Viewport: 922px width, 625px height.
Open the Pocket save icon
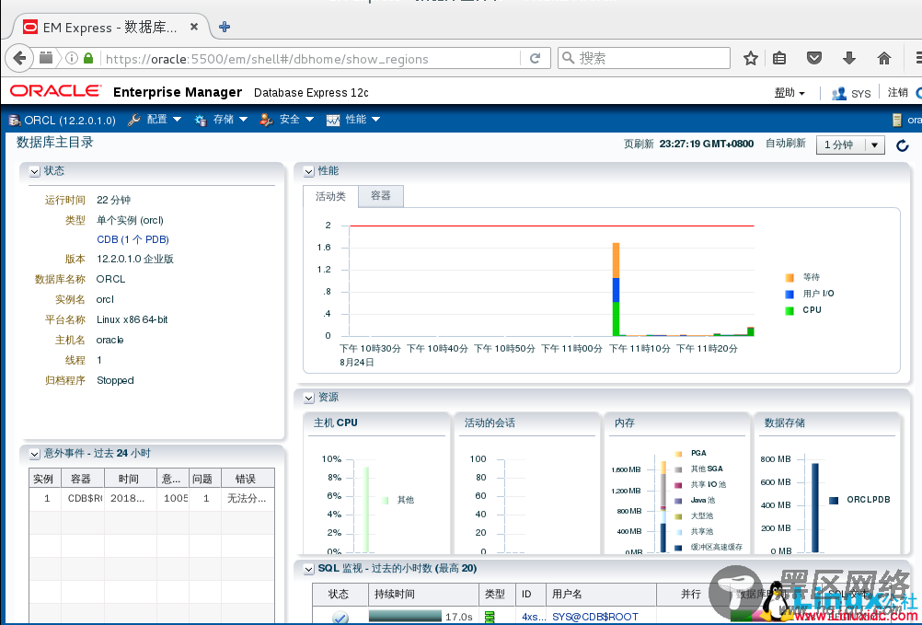click(813, 58)
